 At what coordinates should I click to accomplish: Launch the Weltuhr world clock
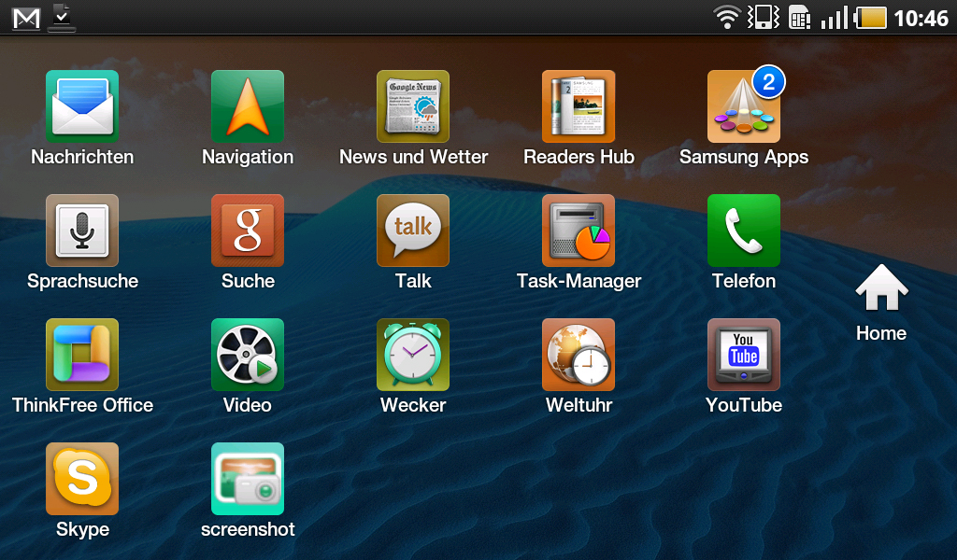(578, 355)
